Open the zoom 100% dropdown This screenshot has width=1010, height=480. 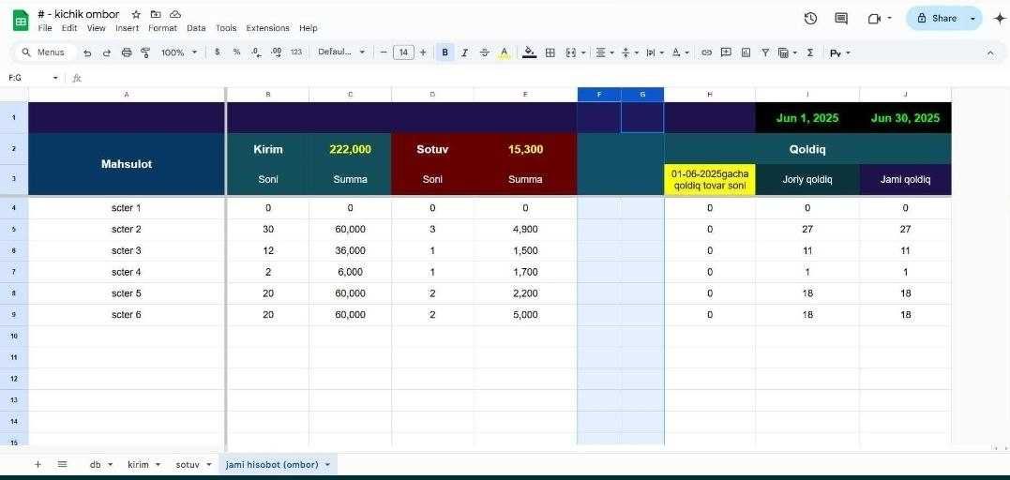179,52
